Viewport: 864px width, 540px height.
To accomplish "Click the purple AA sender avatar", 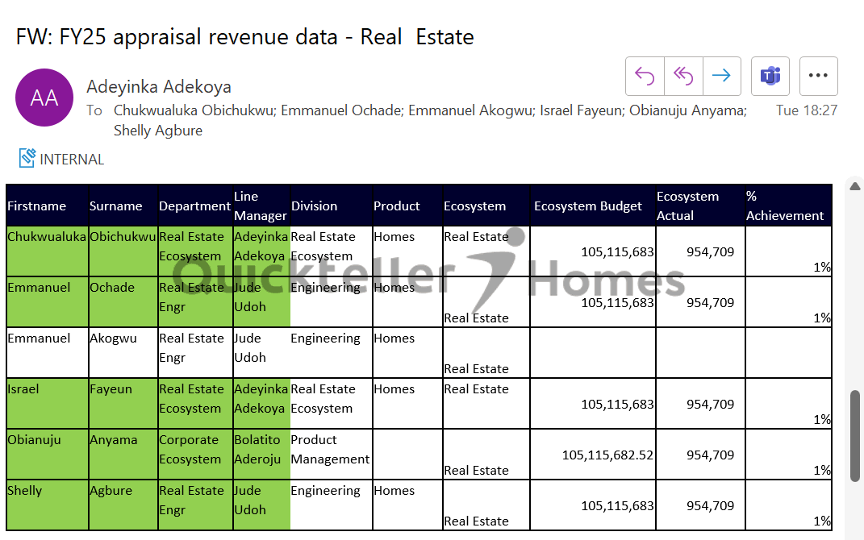I will tap(44, 98).
